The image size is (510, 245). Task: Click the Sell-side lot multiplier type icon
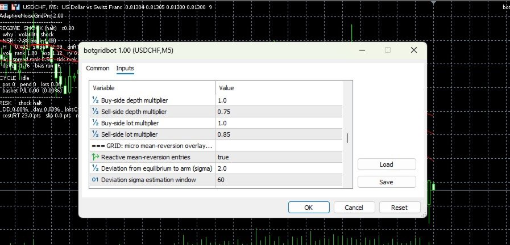tap(95, 134)
